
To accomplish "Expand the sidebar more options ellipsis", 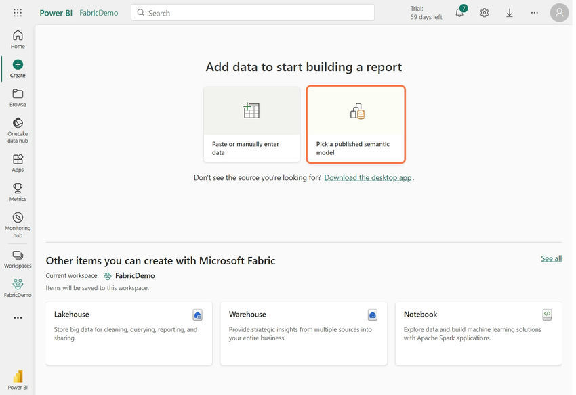I will tap(18, 317).
